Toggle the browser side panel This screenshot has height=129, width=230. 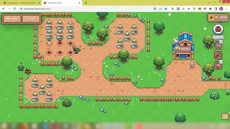(216, 9)
